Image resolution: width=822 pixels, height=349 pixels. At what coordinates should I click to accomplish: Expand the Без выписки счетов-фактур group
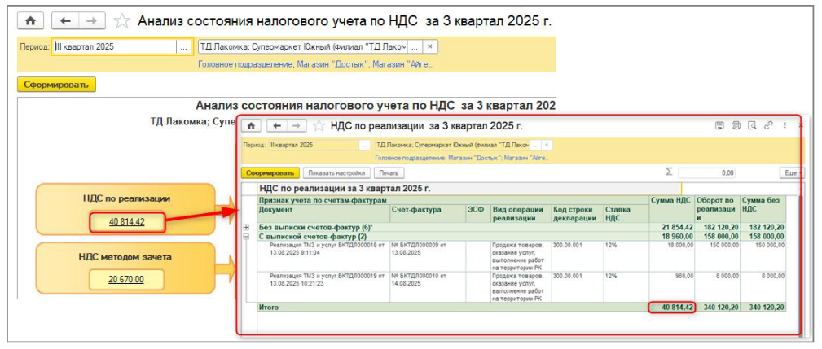tap(247, 226)
